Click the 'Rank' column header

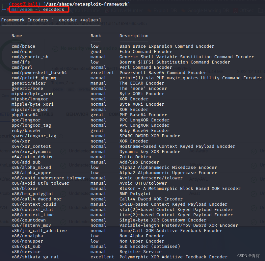[96, 36]
